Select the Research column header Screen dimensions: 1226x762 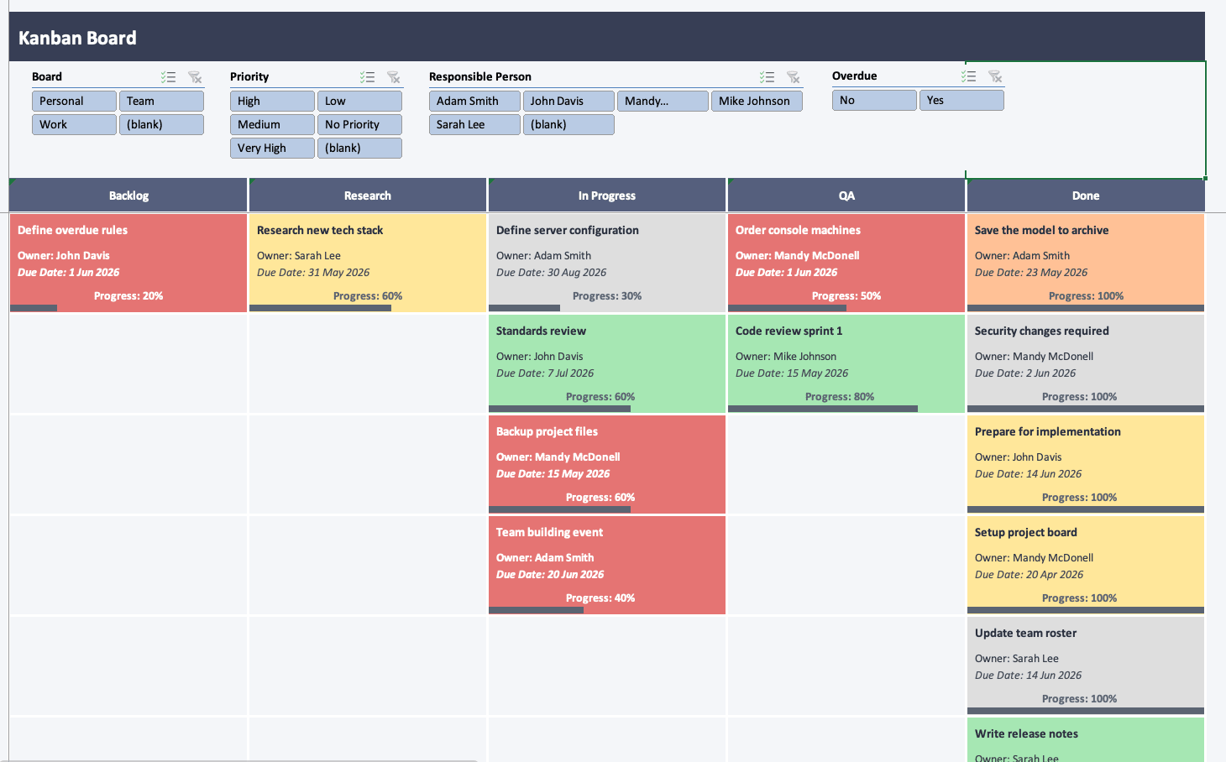point(368,196)
